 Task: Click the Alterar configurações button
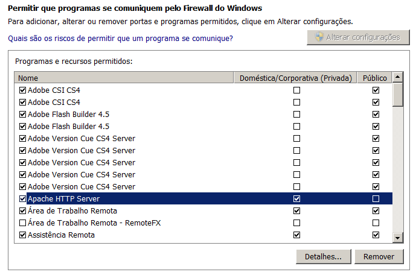click(357, 37)
